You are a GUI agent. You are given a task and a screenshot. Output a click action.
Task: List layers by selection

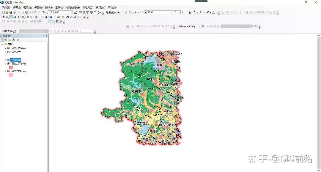pos(13,40)
